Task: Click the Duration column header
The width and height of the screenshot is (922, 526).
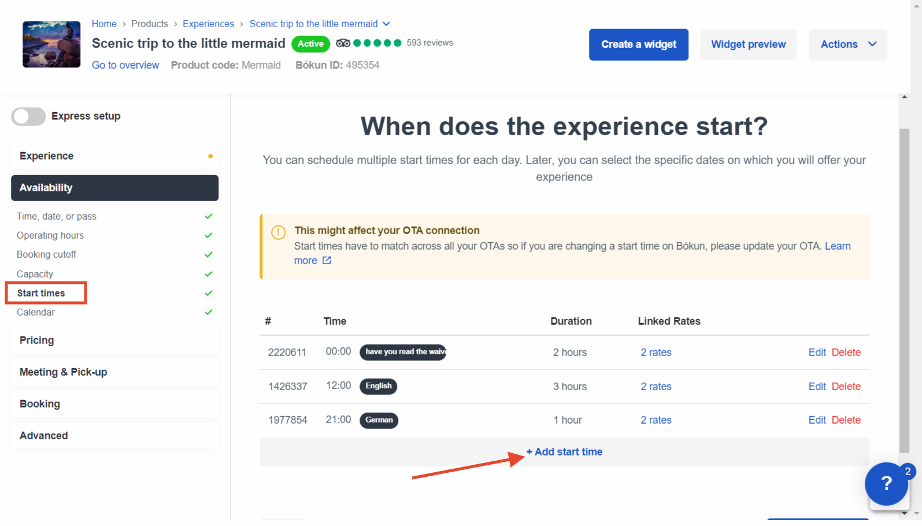Action: point(571,321)
